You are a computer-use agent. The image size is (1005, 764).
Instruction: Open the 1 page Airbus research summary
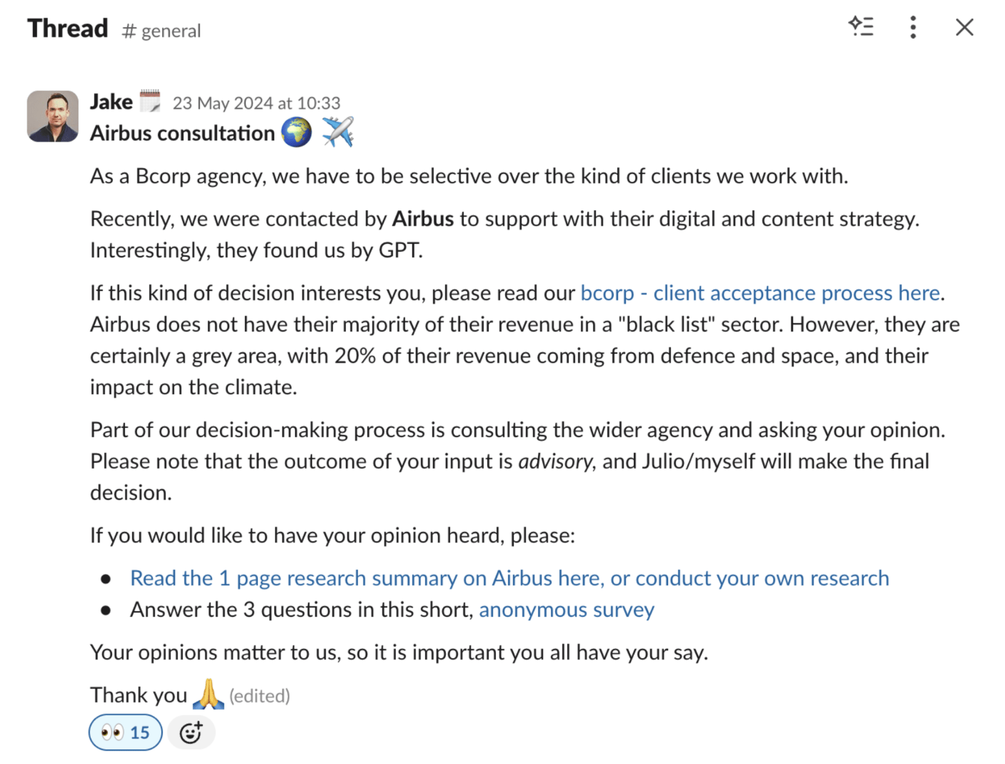click(x=509, y=579)
